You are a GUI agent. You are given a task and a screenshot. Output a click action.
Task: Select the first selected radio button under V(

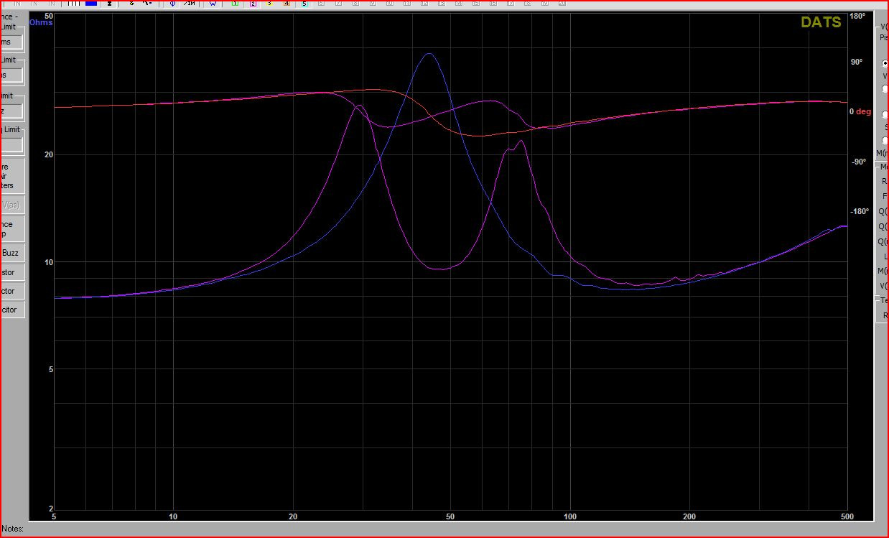click(x=885, y=63)
